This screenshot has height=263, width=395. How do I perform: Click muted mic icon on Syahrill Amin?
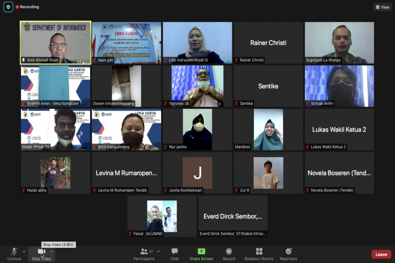tap(24, 104)
